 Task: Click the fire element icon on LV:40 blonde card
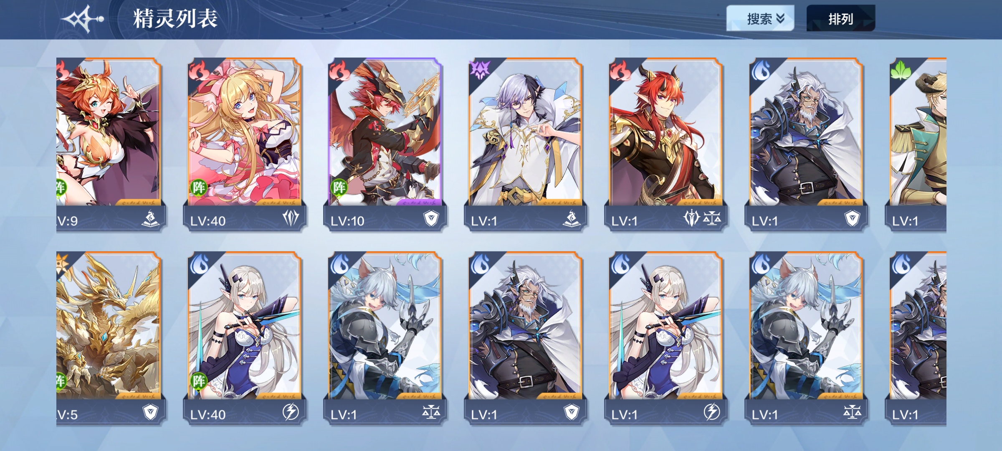[x=200, y=70]
